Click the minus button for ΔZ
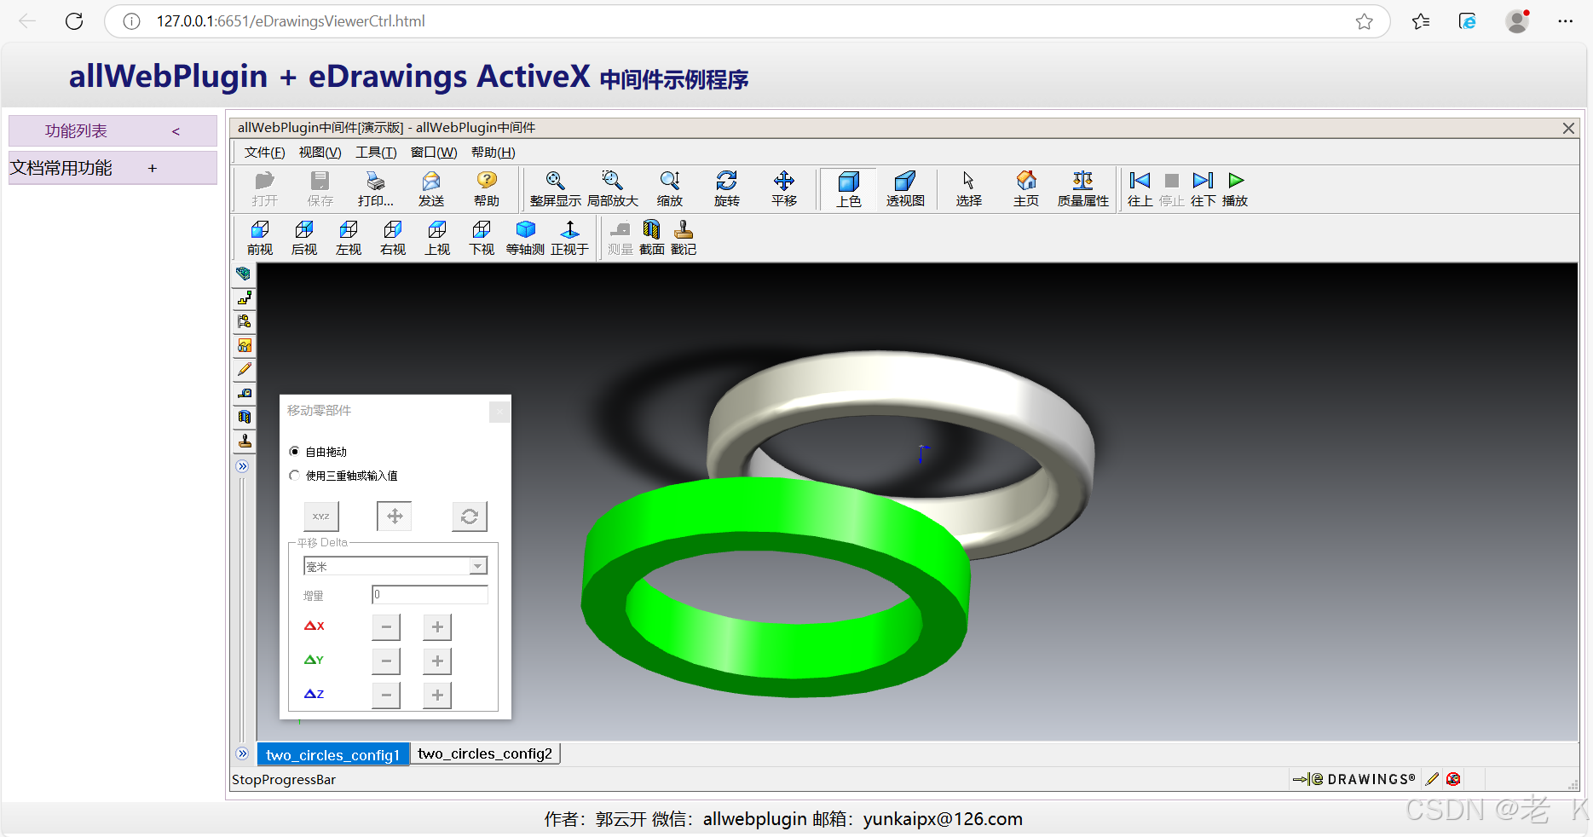 (x=386, y=695)
